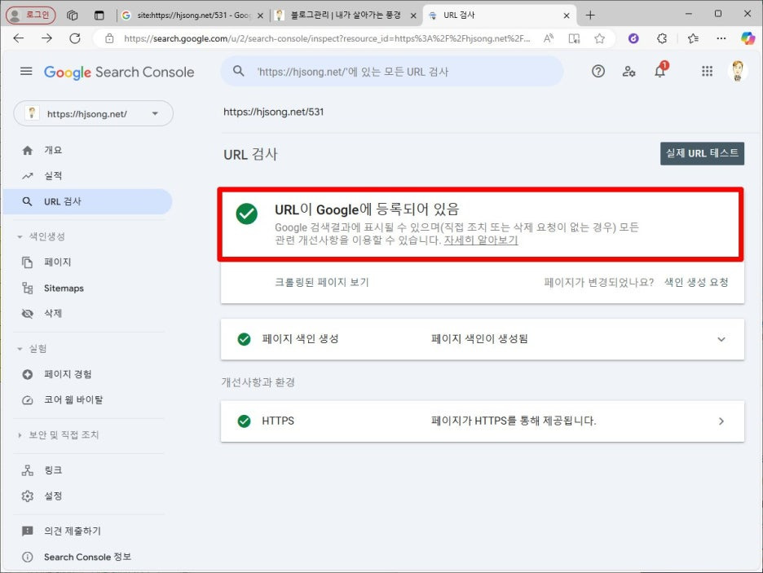Click the browser forward arrow
The width and height of the screenshot is (763, 573).
click(46, 38)
